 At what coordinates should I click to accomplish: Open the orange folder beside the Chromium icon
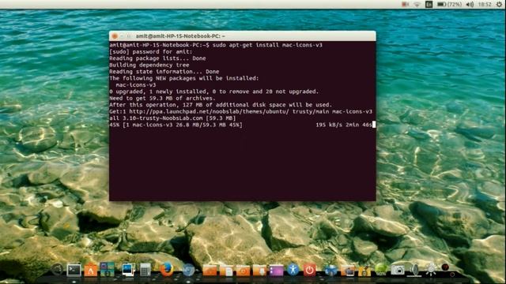point(210,271)
